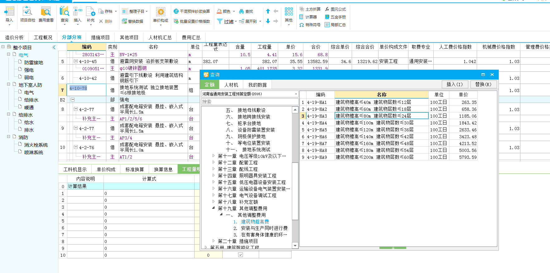550x273 pixels.
Task: Expand 第二十章 措施项目 chapter
Action: point(214,241)
